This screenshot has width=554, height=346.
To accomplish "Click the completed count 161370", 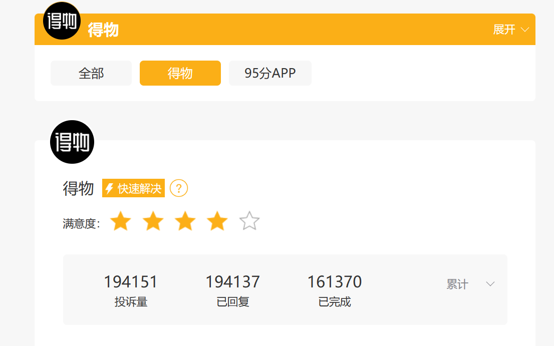I will pyautogui.click(x=334, y=282).
